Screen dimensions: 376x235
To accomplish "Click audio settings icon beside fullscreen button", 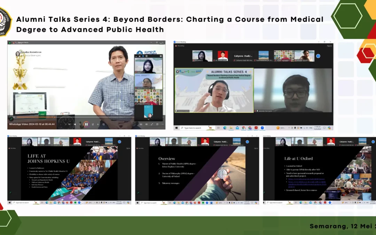I will (x=146, y=124).
